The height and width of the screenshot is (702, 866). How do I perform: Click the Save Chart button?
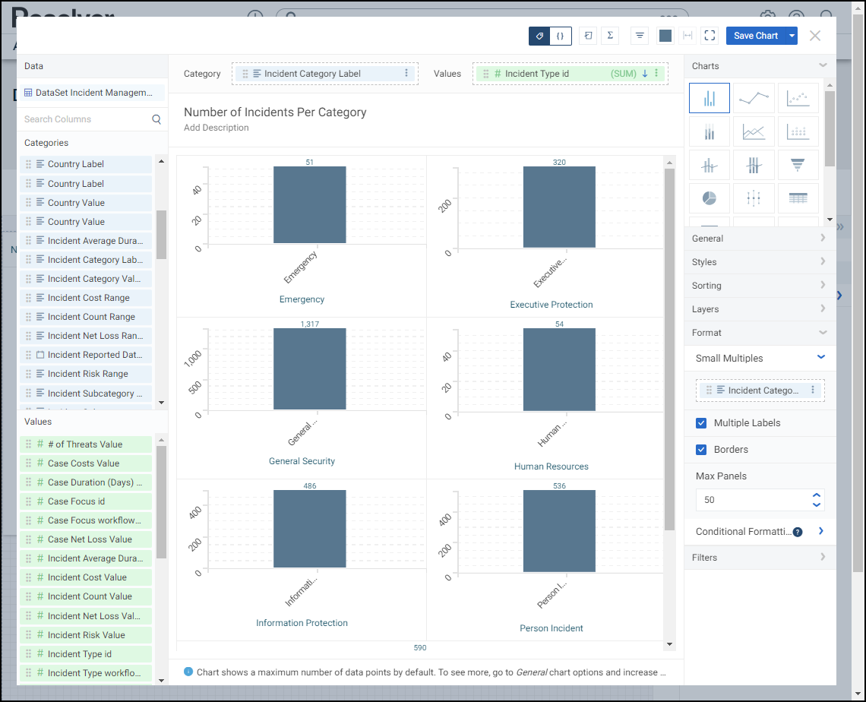click(x=755, y=36)
